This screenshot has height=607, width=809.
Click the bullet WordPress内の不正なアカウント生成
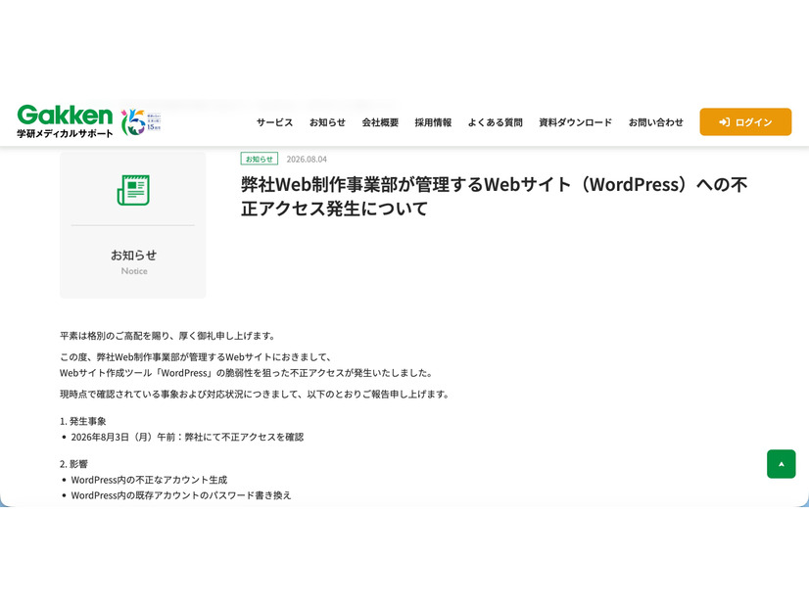pyautogui.click(x=149, y=480)
